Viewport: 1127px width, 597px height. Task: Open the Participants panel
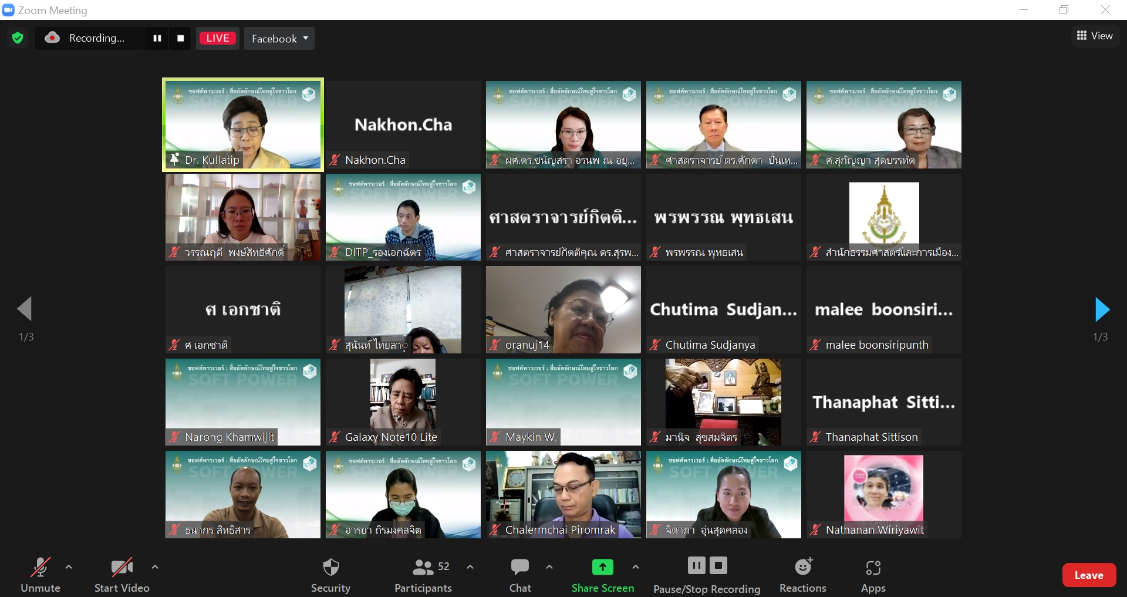pos(423,575)
